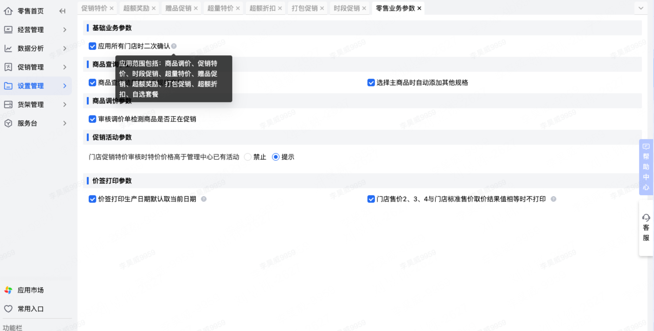Switch to the 打包促销 tab

click(x=304, y=8)
